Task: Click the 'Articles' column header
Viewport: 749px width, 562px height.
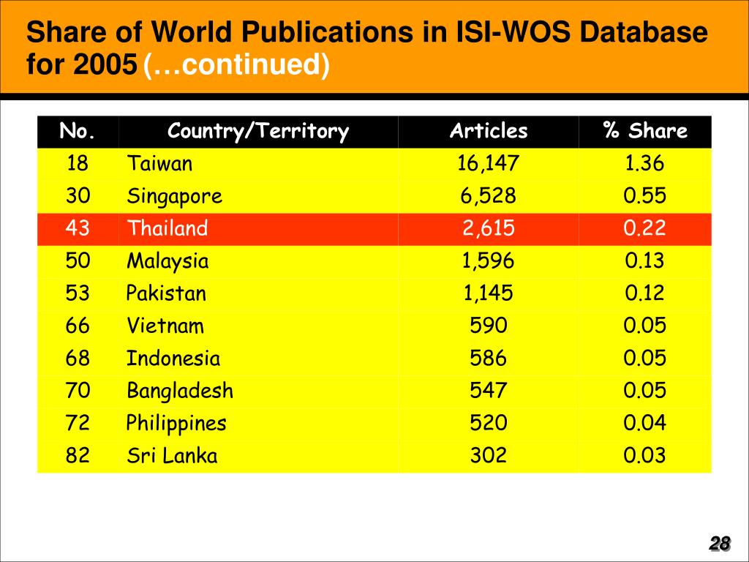Action: (x=488, y=130)
